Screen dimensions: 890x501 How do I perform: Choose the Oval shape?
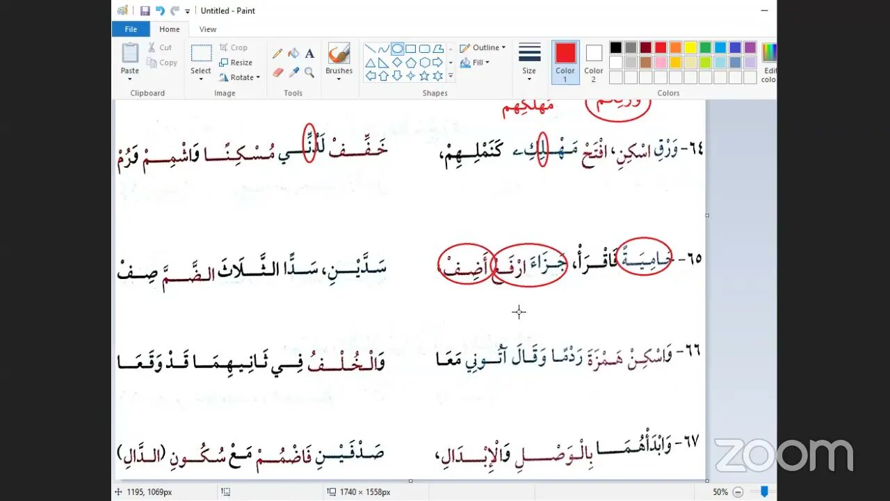click(397, 49)
